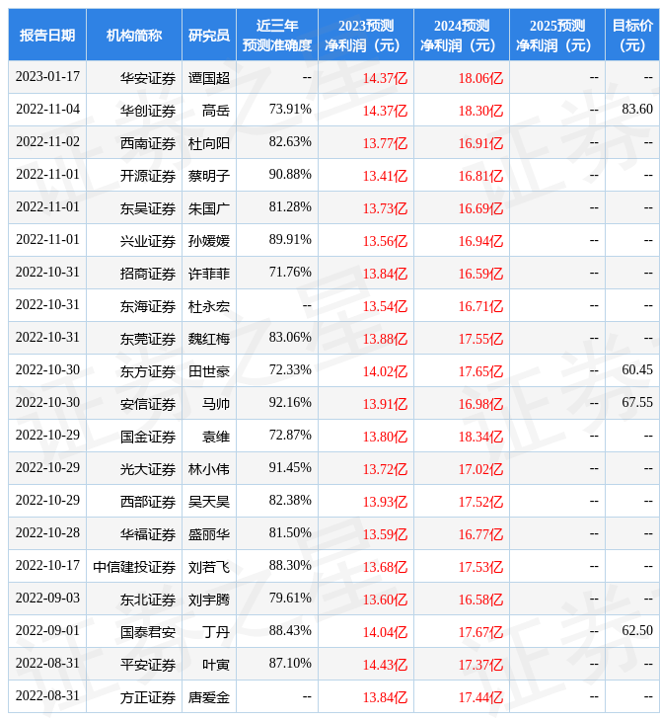Select the 研究员 column header
This screenshot has height=721, width=660.
tap(209, 36)
